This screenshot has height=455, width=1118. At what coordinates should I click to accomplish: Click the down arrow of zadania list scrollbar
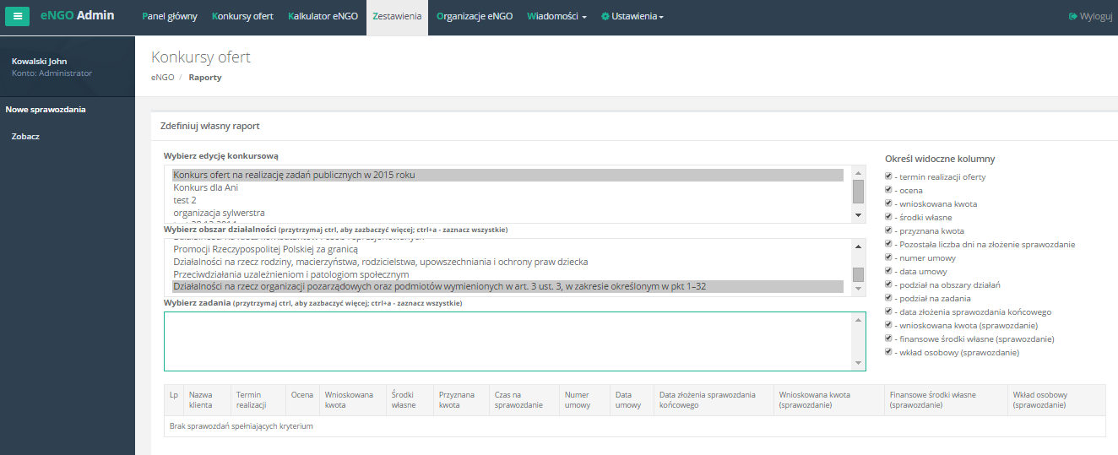pyautogui.click(x=859, y=364)
